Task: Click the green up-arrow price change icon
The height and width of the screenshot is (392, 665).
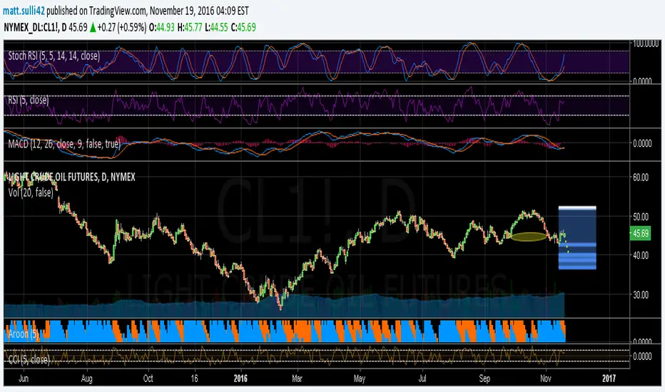Action: 93,28
